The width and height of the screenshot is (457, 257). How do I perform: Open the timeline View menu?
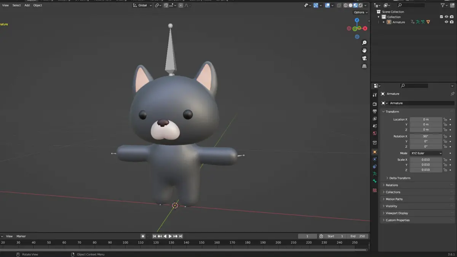pos(9,236)
